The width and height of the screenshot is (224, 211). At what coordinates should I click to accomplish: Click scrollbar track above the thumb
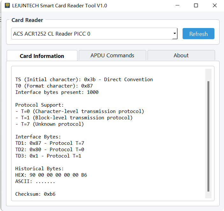(x=208, y=75)
